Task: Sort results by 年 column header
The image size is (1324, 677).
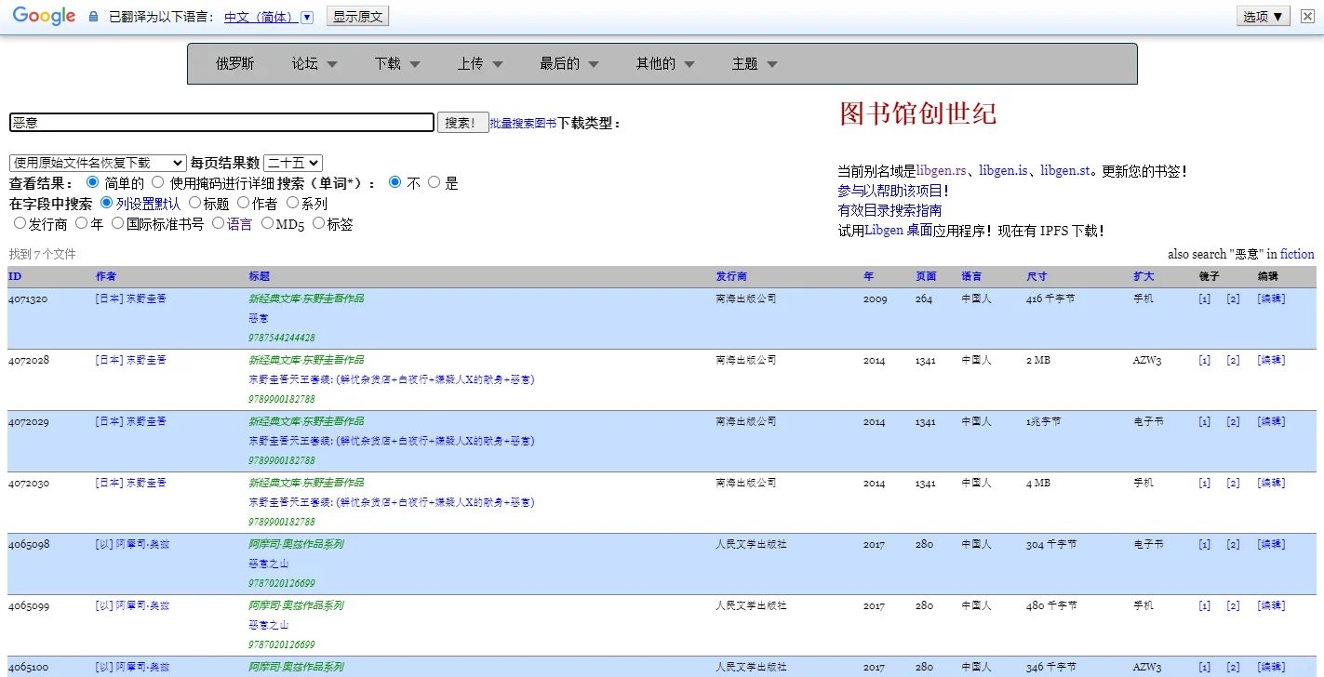Action: click(x=869, y=276)
